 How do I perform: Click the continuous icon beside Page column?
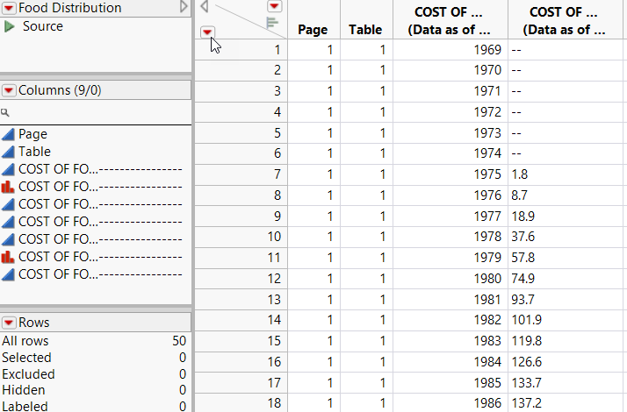pos(8,134)
